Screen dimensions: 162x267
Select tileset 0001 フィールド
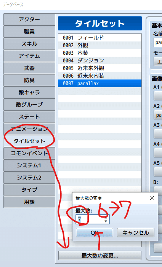pyautogui.click(x=100, y=38)
